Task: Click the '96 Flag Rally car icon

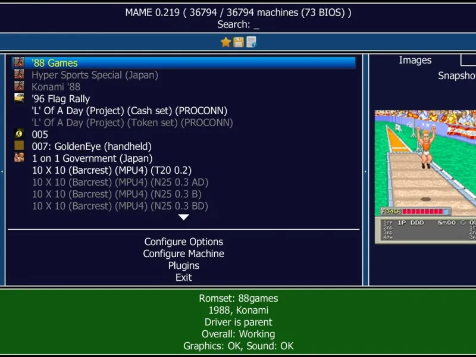Action: (19, 98)
